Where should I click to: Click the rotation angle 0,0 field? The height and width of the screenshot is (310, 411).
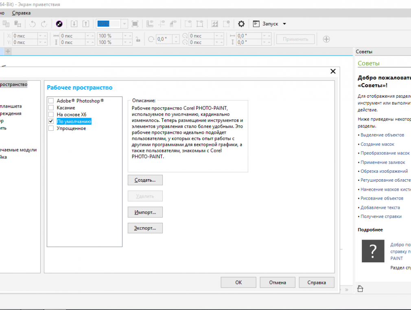(165, 39)
